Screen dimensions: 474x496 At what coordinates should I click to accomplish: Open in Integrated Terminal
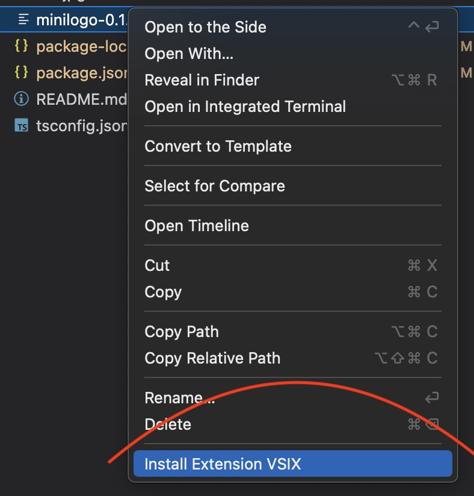point(245,107)
